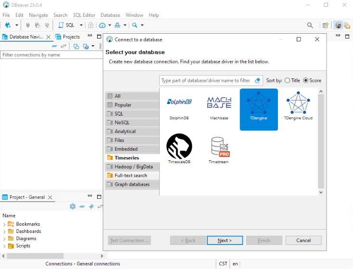
Task: Click the Open Perspective toolbar icon
Action: click(x=325, y=25)
